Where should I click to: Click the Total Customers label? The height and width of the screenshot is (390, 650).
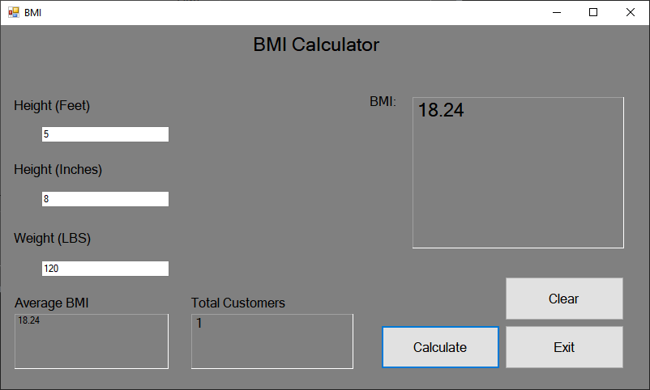238,303
